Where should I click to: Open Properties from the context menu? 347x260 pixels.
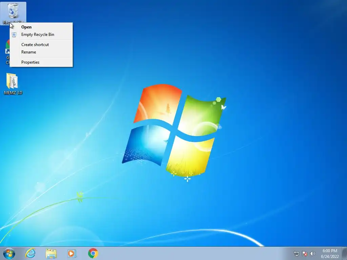(x=41, y=62)
